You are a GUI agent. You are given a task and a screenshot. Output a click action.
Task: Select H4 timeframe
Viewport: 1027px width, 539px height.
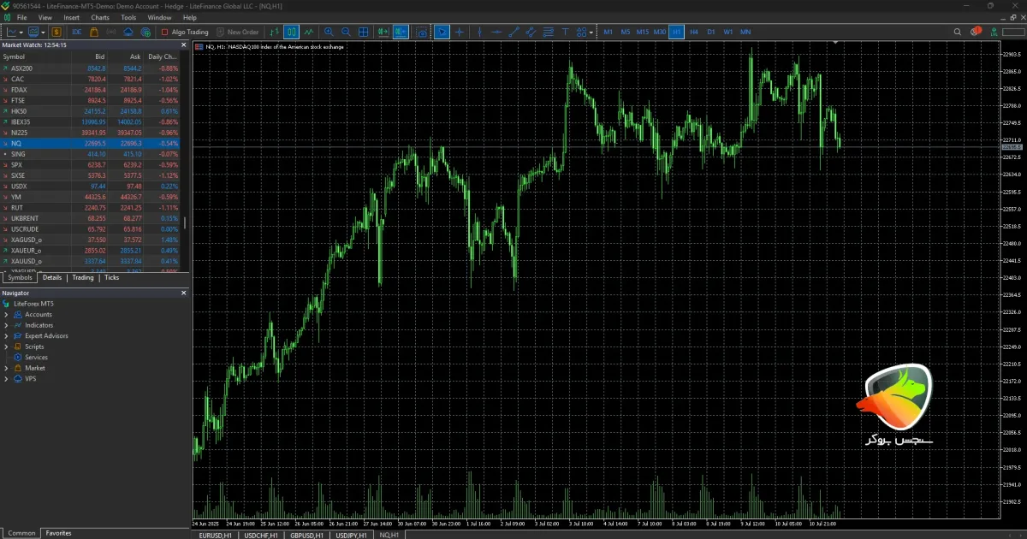tap(694, 32)
